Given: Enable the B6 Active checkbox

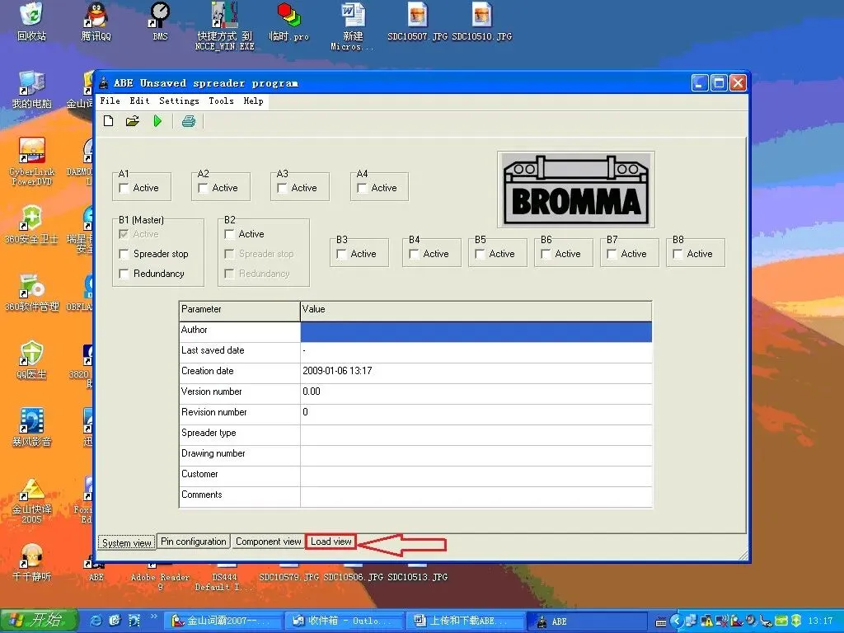Looking at the screenshot, I should pyautogui.click(x=546, y=254).
